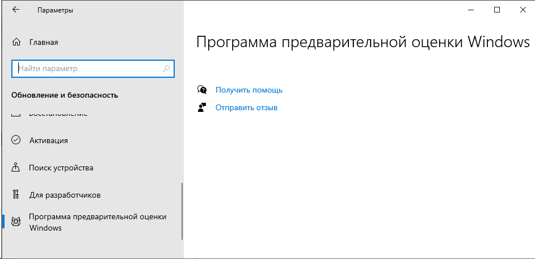Click the Получить помощь chat bubble icon
The width and height of the screenshot is (535, 259).
click(202, 90)
